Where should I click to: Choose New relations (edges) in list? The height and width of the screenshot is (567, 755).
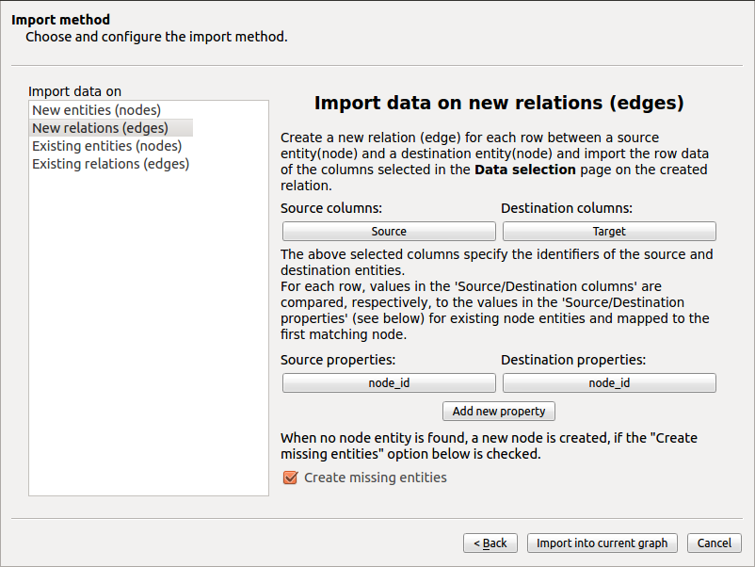(x=100, y=128)
